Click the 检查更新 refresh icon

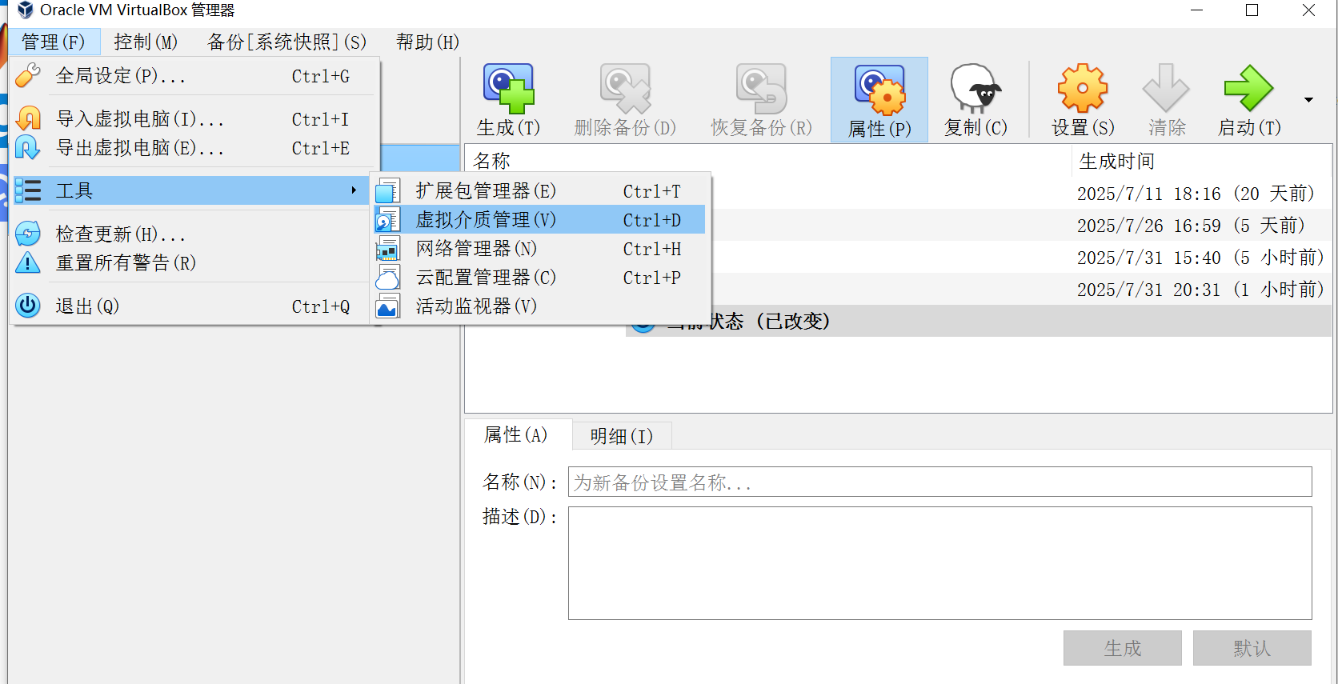[x=28, y=234]
